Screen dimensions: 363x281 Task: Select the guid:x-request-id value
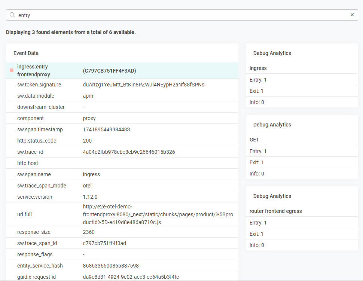point(131,277)
